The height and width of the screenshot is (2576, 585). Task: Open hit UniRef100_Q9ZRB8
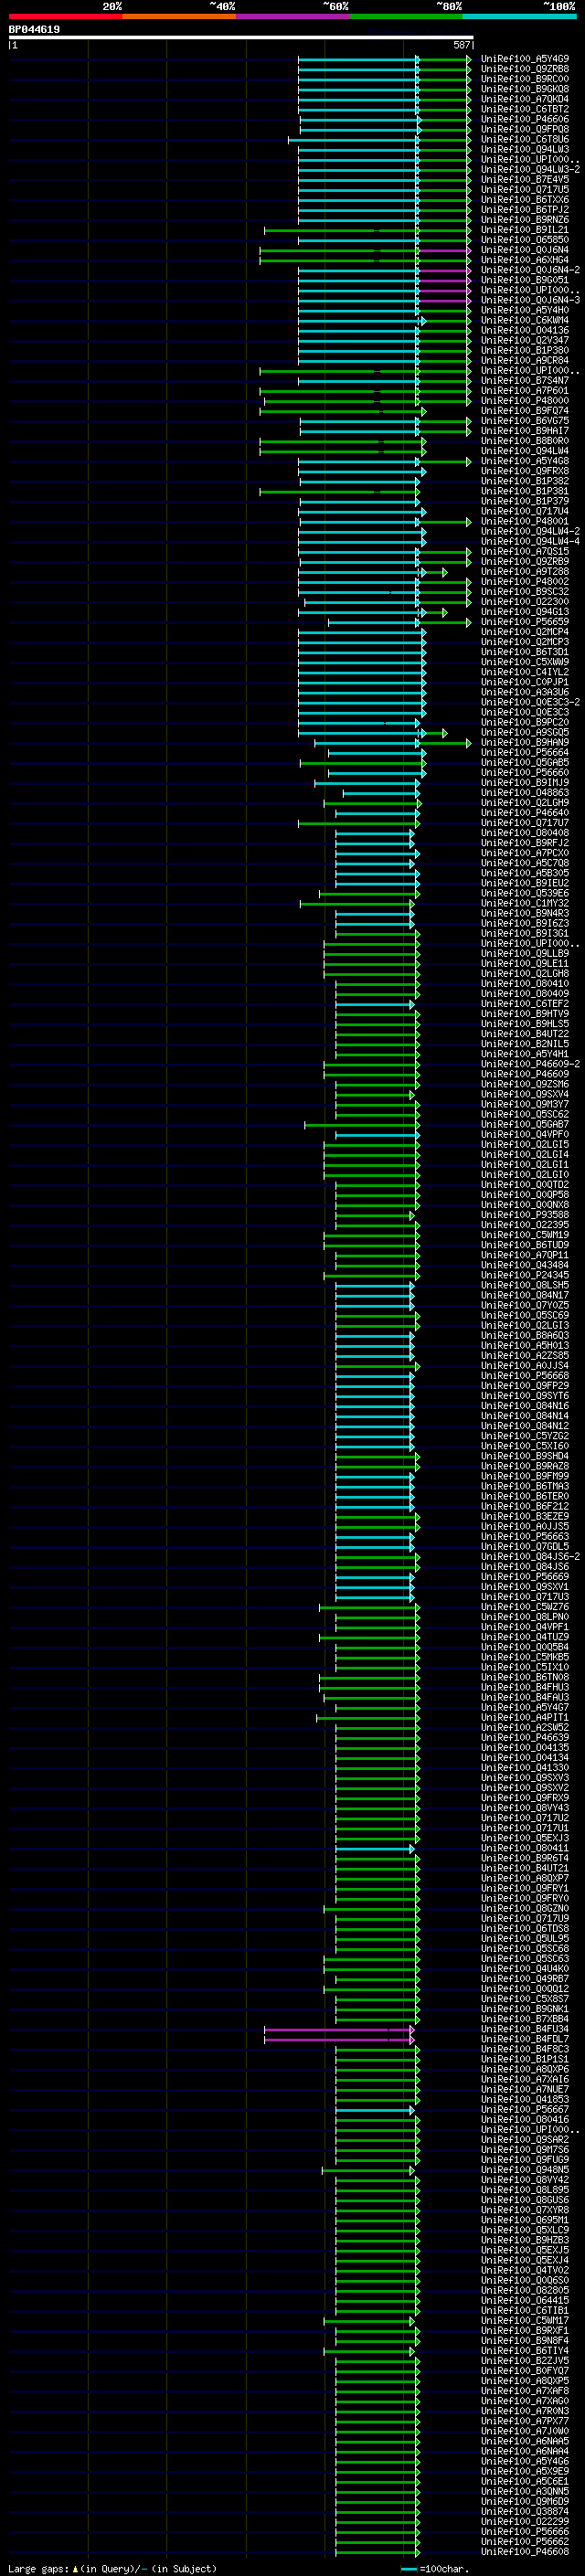point(525,69)
